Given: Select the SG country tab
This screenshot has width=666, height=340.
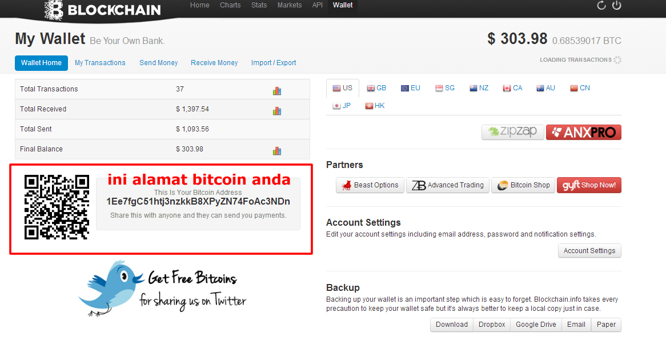Looking at the screenshot, I should 445,88.
